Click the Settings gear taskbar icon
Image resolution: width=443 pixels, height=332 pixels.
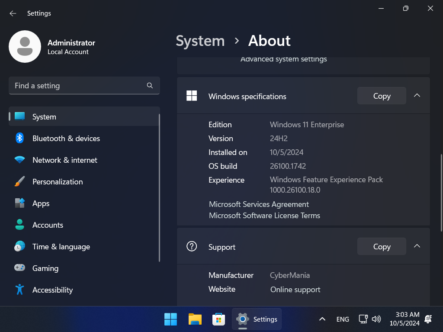tap(242, 319)
